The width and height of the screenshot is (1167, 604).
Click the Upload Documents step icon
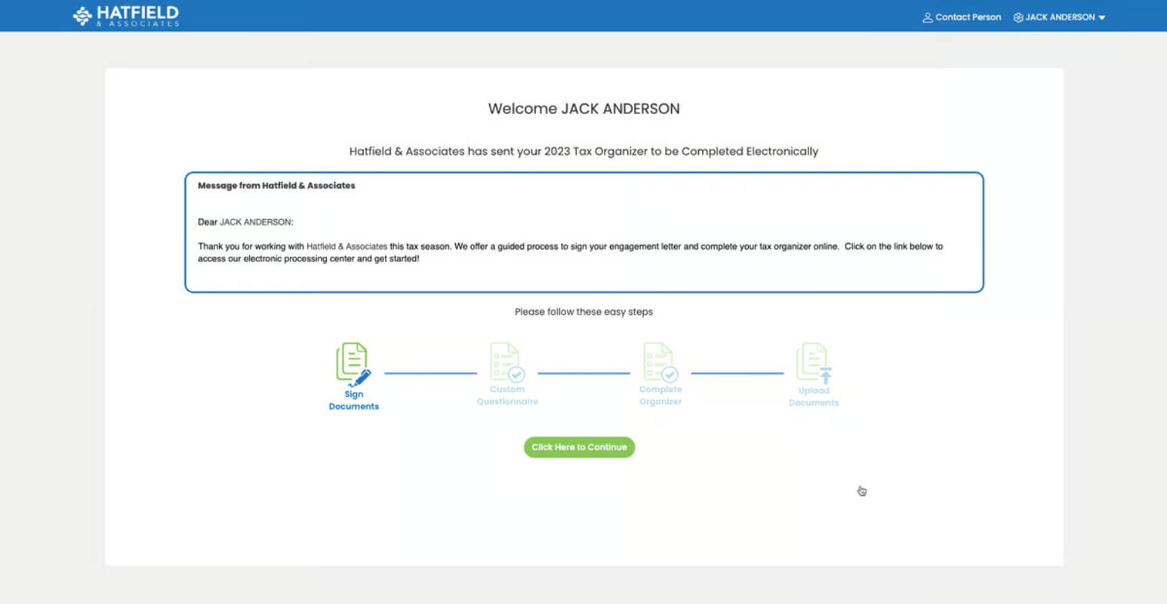(x=814, y=363)
